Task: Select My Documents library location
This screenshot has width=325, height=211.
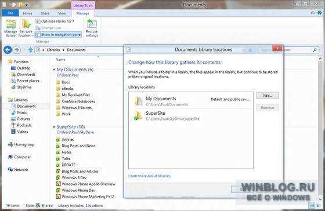Action: pyautogui.click(x=191, y=101)
